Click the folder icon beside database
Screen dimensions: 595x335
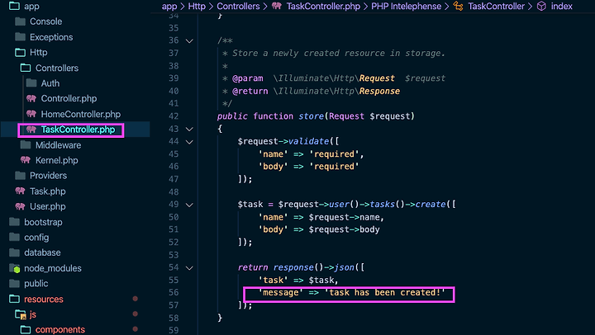tap(14, 252)
